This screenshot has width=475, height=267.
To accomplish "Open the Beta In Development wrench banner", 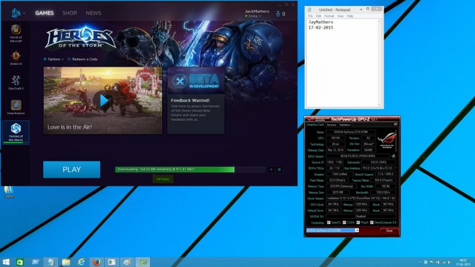I will [196, 81].
